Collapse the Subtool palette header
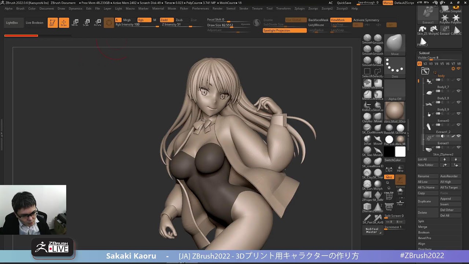 click(x=424, y=53)
